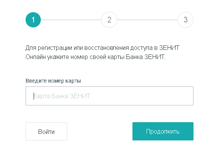The image size is (221, 153).
Task: Click empty right side of card field
Action: [x=141, y=96]
